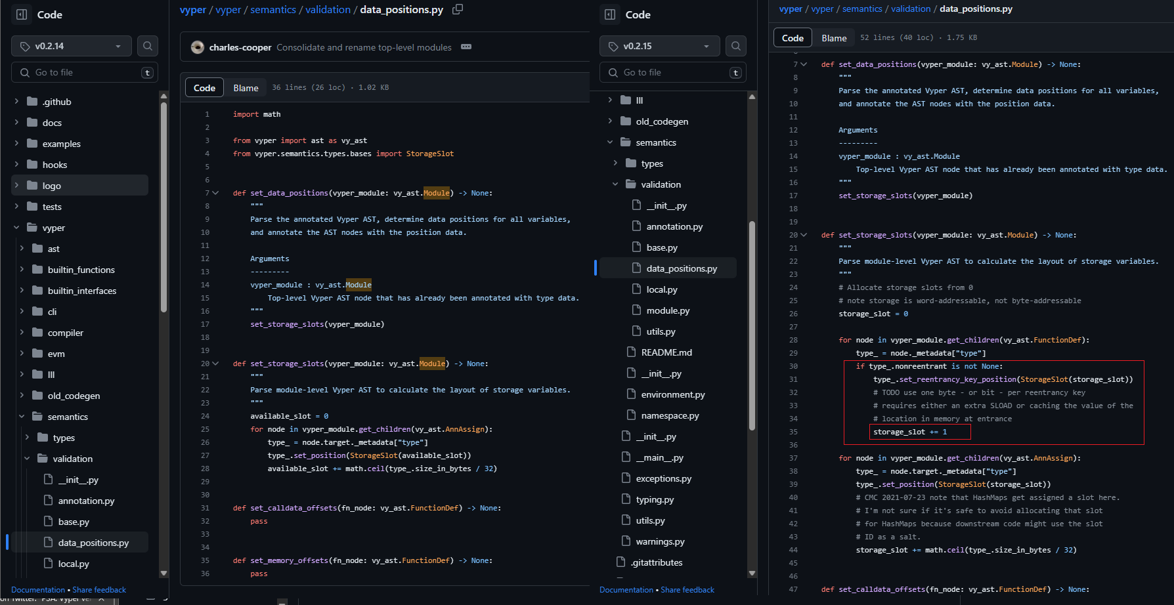Switch to Blame tab in left window
This screenshot has height=605, width=1174.
click(246, 88)
